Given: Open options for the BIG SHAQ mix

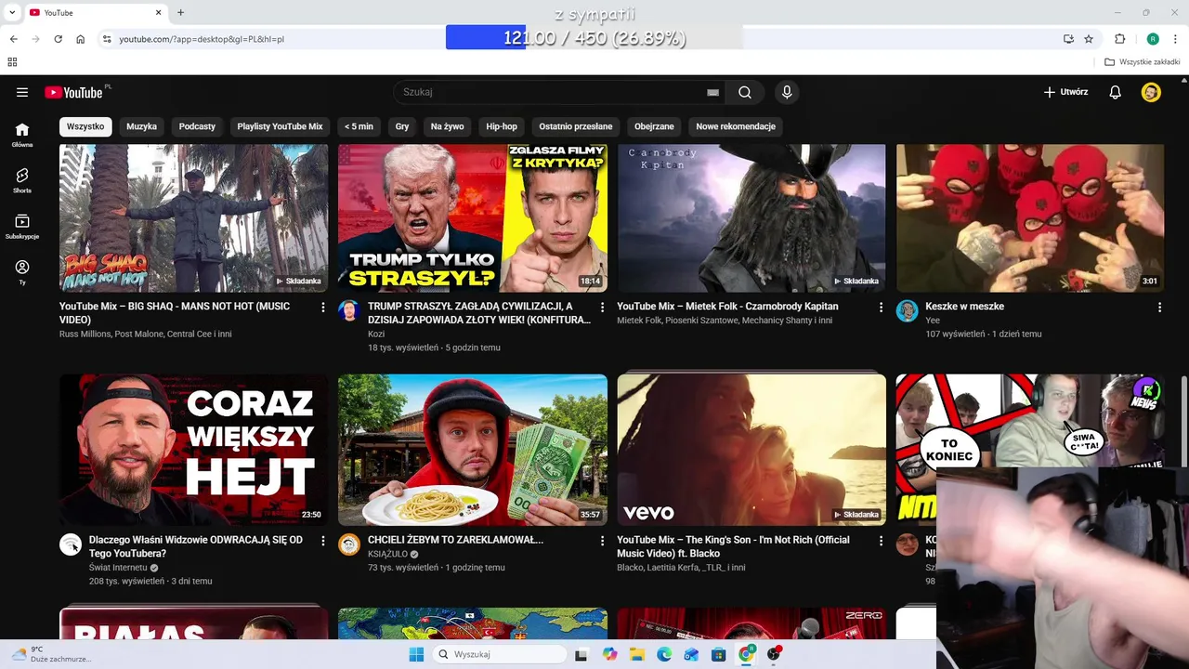Looking at the screenshot, I should [323, 307].
